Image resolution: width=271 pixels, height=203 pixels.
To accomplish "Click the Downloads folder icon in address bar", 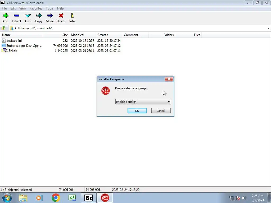I will pyautogui.click(x=12, y=28).
